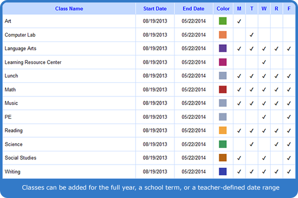This screenshot has width=298, height=198.
Task: Pick the dark blue swatch for Writing
Action: (223, 171)
